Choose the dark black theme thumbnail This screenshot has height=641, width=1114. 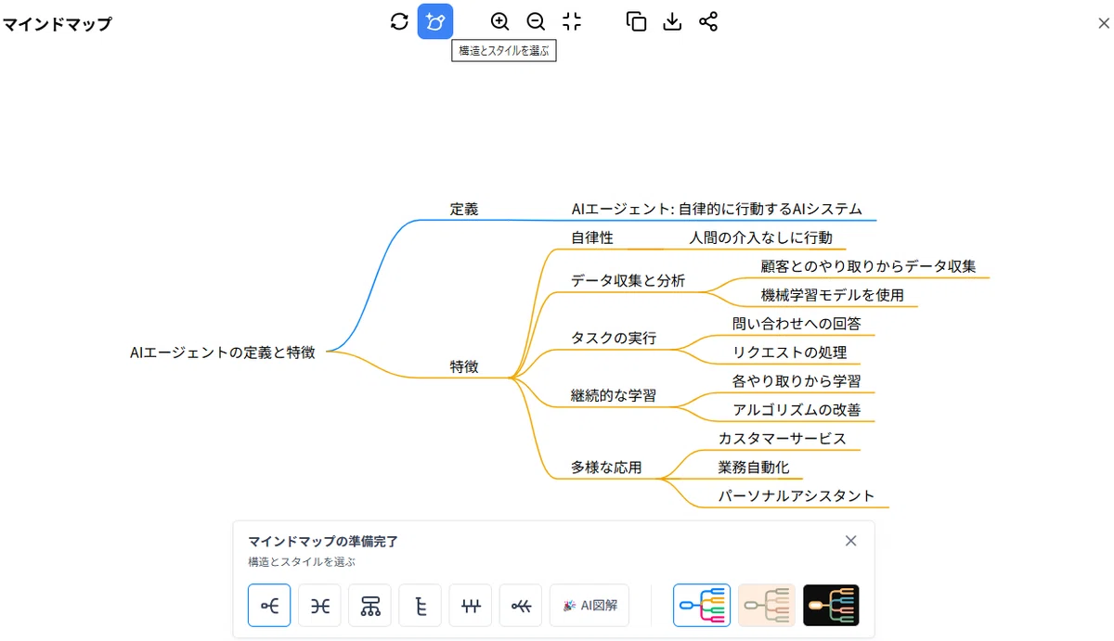(831, 606)
